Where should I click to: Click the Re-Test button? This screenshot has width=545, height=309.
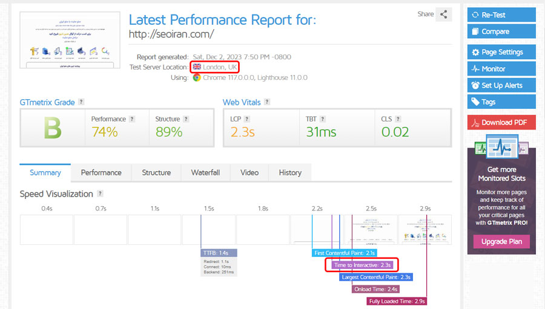pyautogui.click(x=501, y=15)
